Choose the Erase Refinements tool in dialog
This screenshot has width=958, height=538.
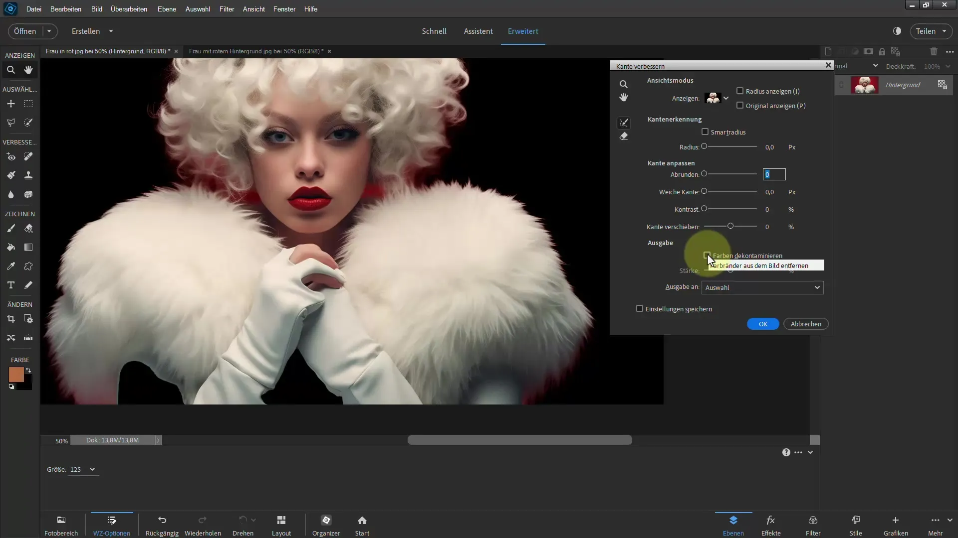[x=624, y=136]
